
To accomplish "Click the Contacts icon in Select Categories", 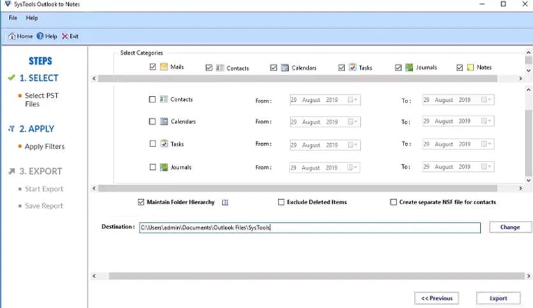I will pos(220,68).
